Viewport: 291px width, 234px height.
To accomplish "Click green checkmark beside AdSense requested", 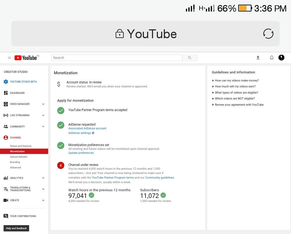I will click(61, 125).
